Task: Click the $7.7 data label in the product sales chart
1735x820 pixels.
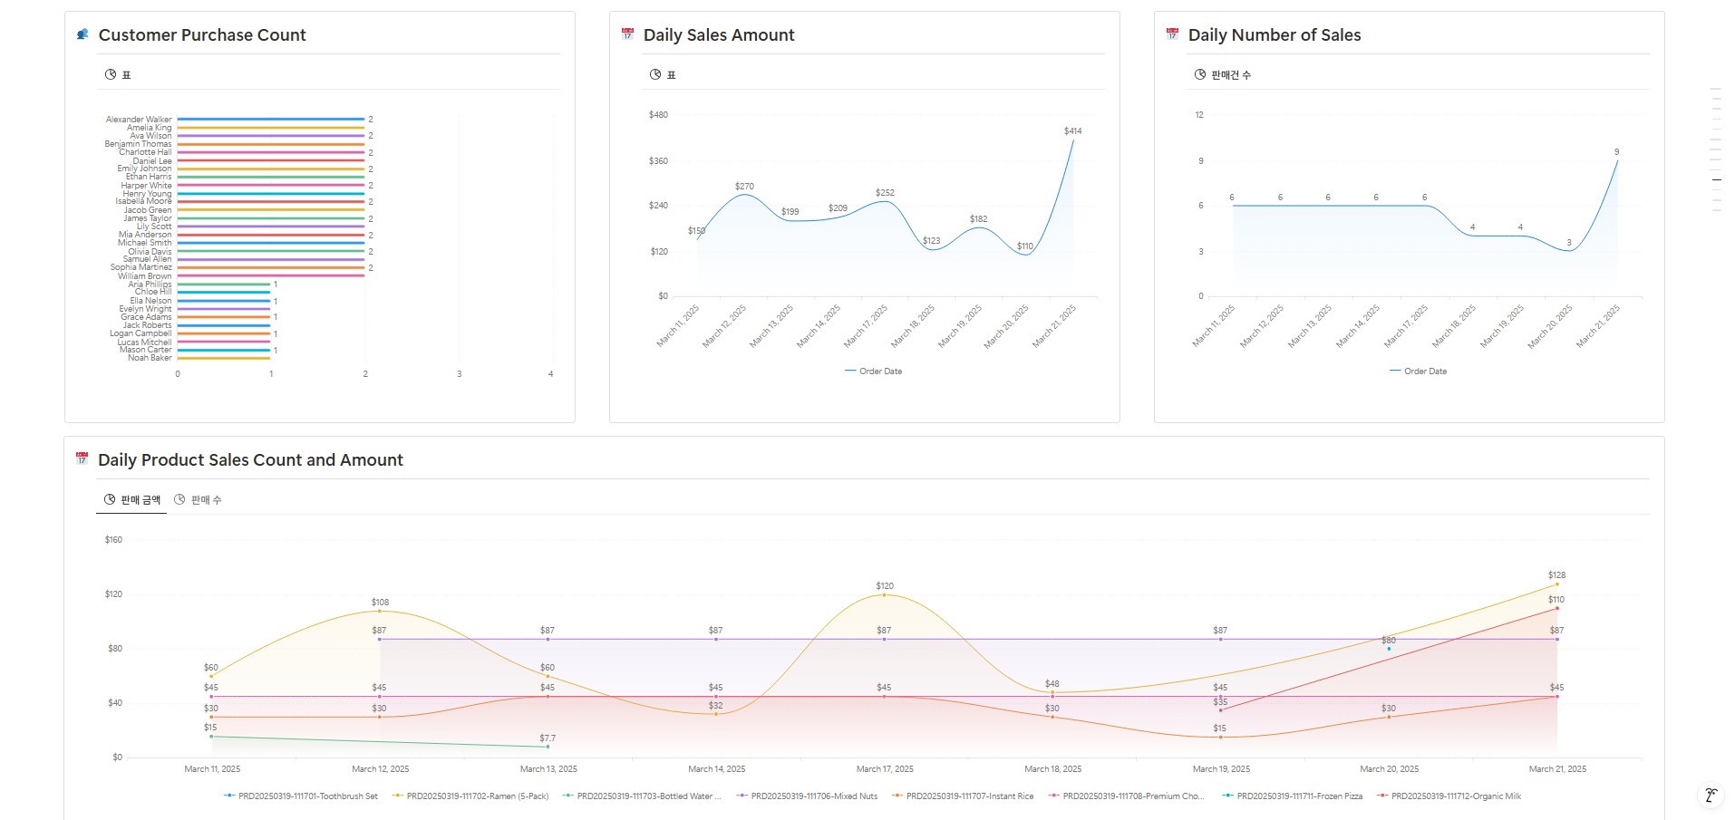Action: pyautogui.click(x=548, y=738)
